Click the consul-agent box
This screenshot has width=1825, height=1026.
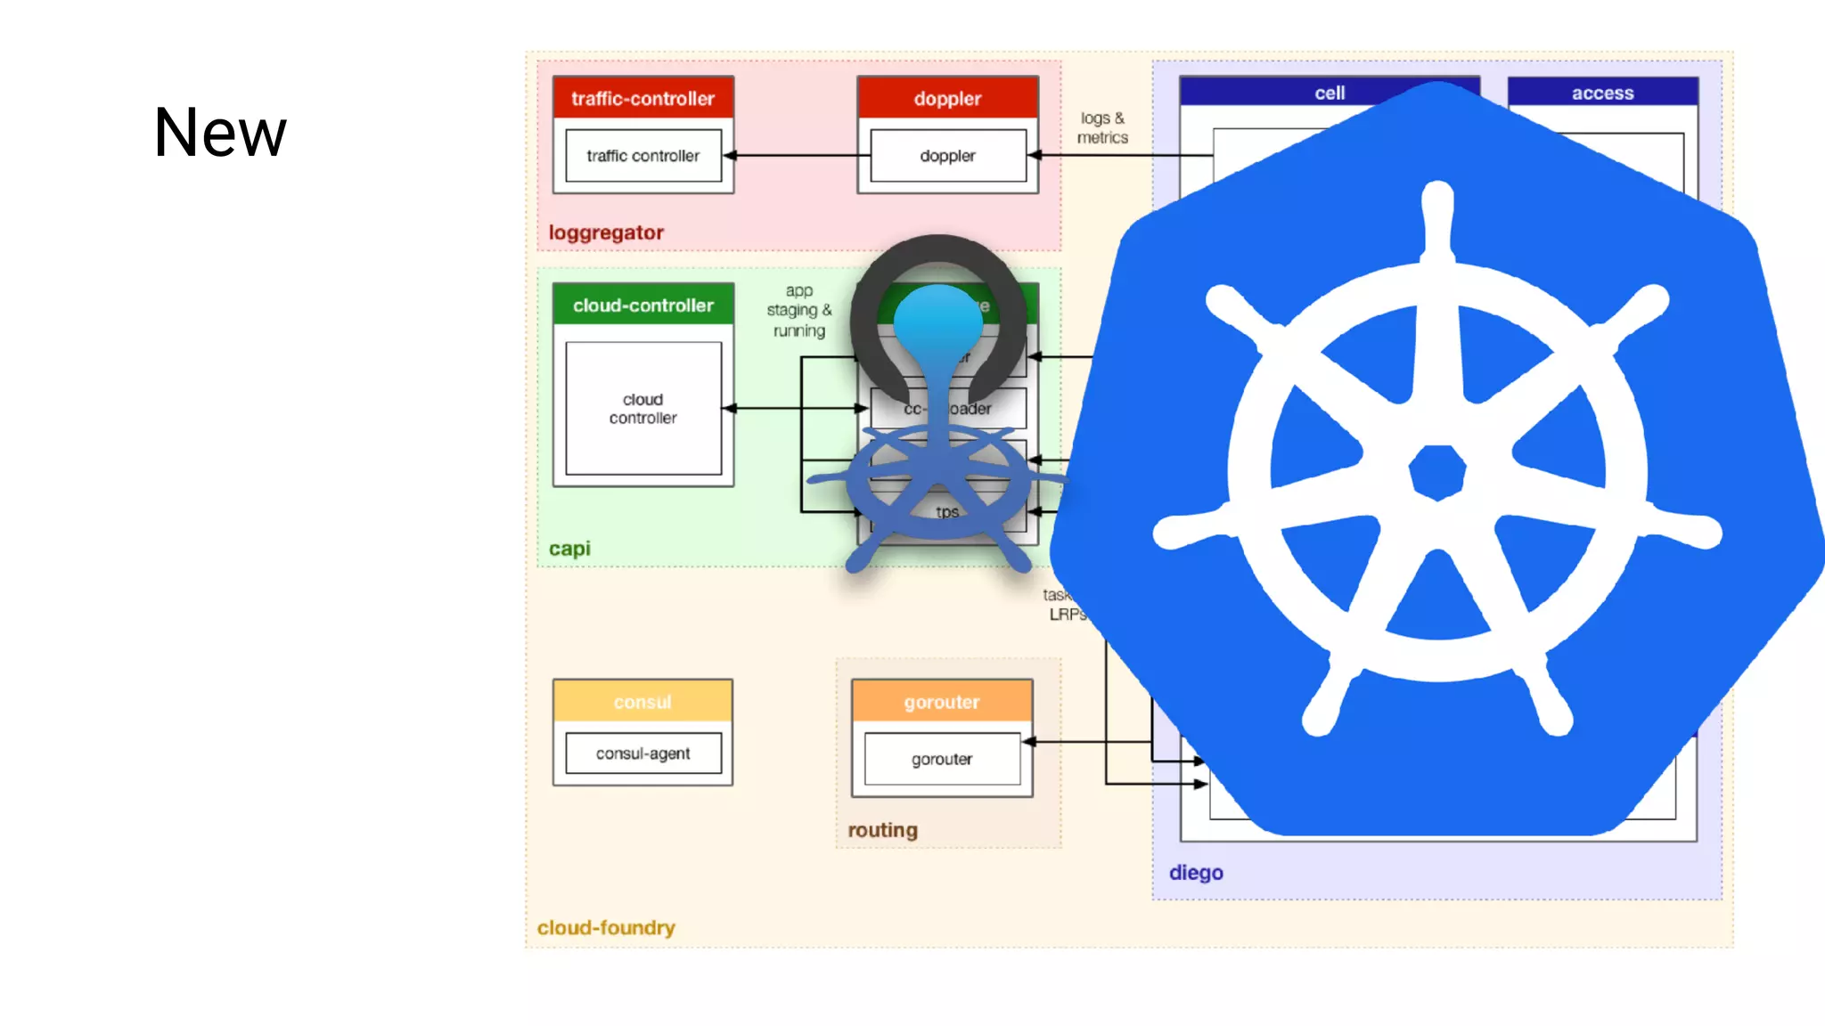642,753
